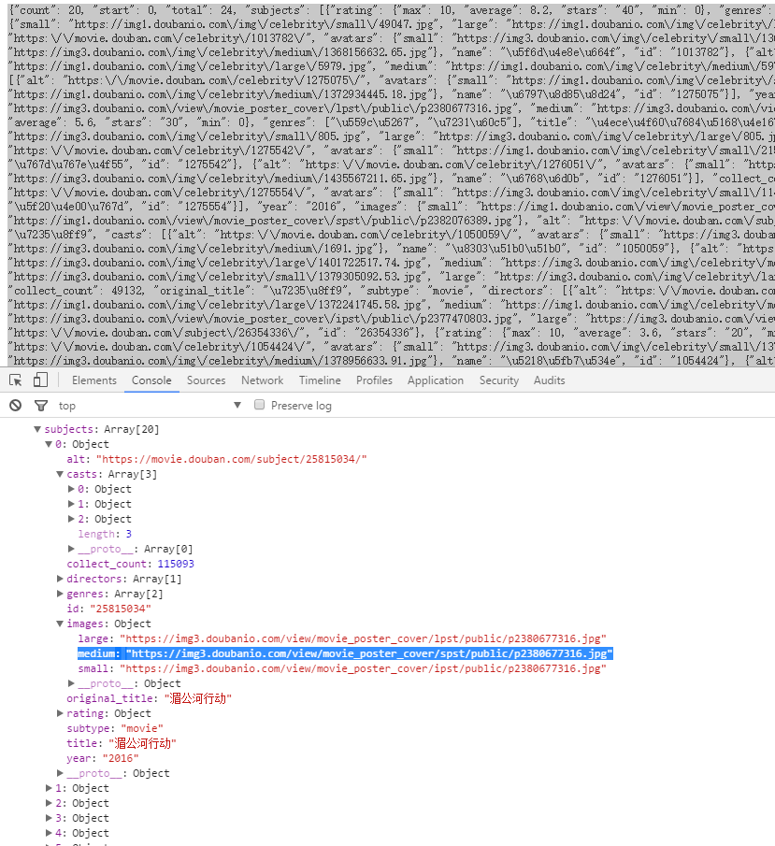Image resolution: width=775 pixels, height=846 pixels.
Task: Activate the inspect element picker icon
Action: pos(16,380)
